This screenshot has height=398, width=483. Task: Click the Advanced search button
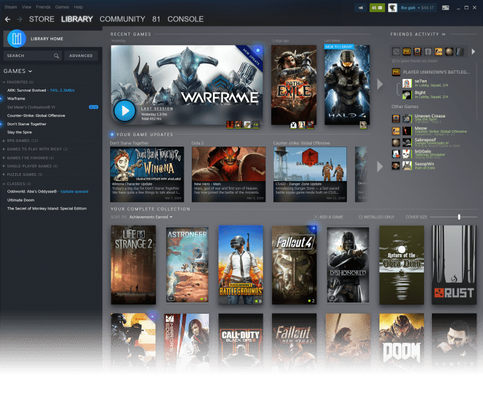81,56
